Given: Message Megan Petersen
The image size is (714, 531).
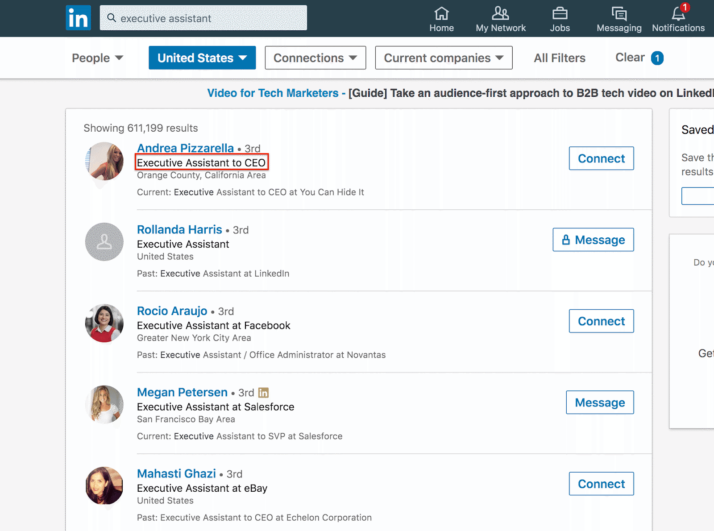Looking at the screenshot, I should (x=600, y=402).
